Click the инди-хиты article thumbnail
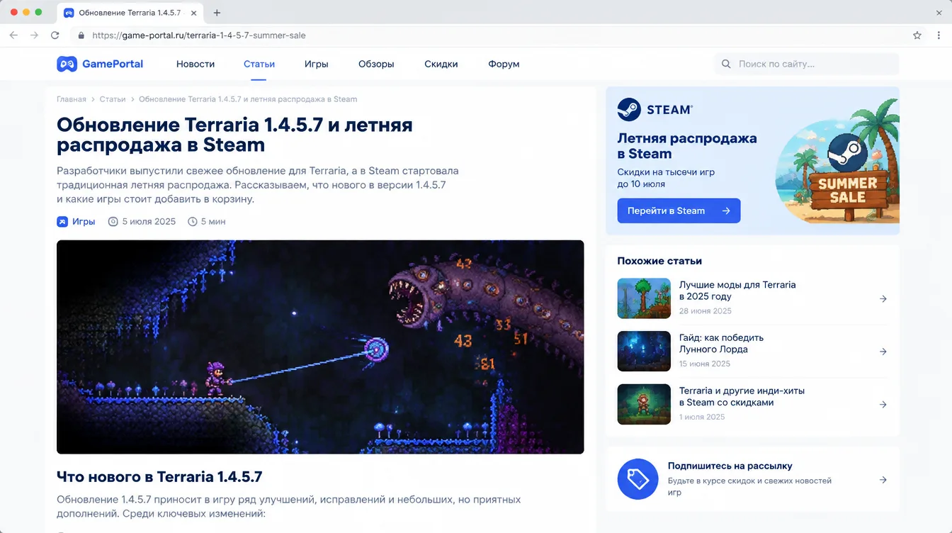Viewport: 952px width, 533px height. tap(644, 405)
